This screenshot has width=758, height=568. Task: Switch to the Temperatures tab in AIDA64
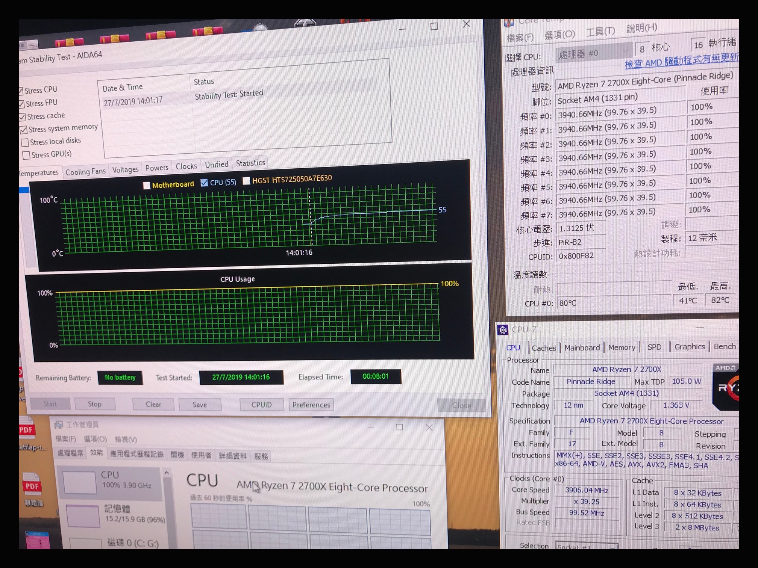point(39,173)
